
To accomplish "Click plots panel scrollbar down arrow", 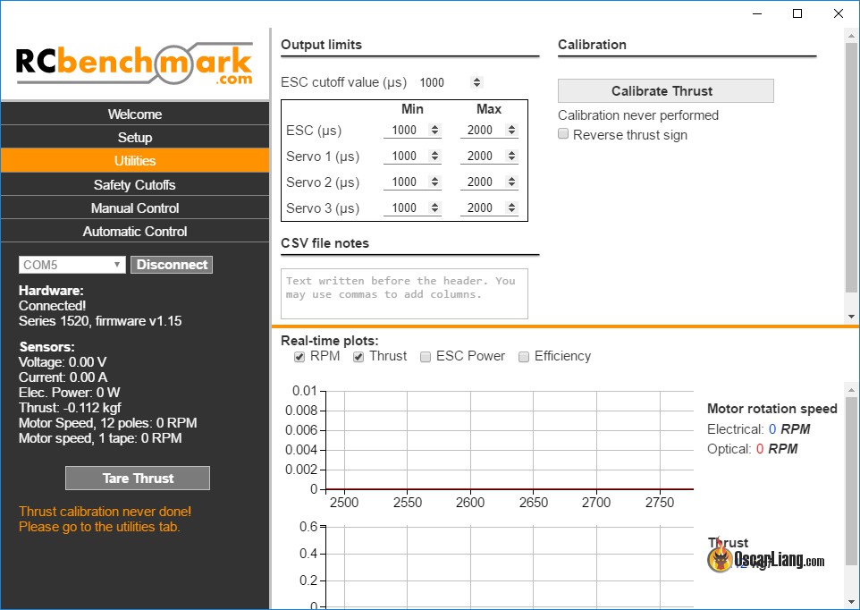I will click(851, 601).
